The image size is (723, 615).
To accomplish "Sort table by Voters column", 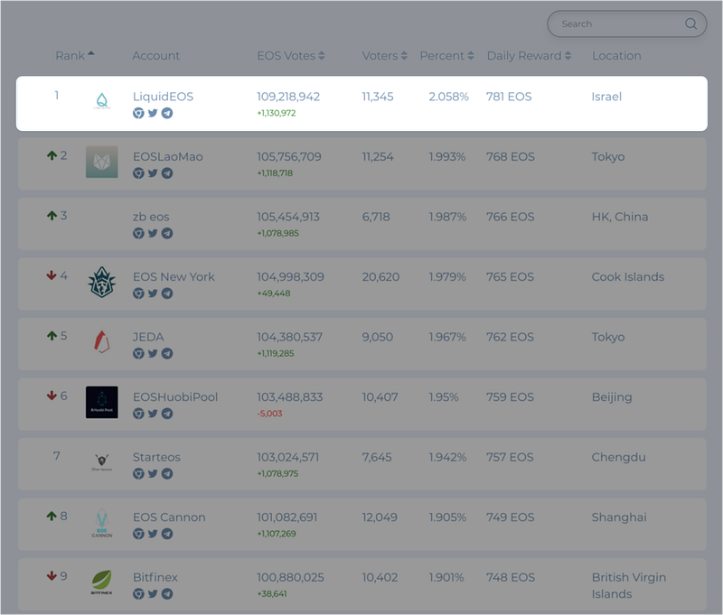I will 385,56.
